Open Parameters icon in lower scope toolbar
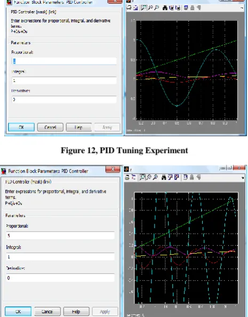The height and width of the screenshot is (317, 248). coord(134,177)
